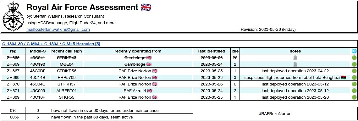The height and width of the screenshot is (121, 358).
Task: Click the Libyan flag in ZH868 notes
Action: (x=344, y=78)
